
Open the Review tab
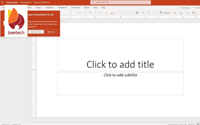click(x=86, y=7)
